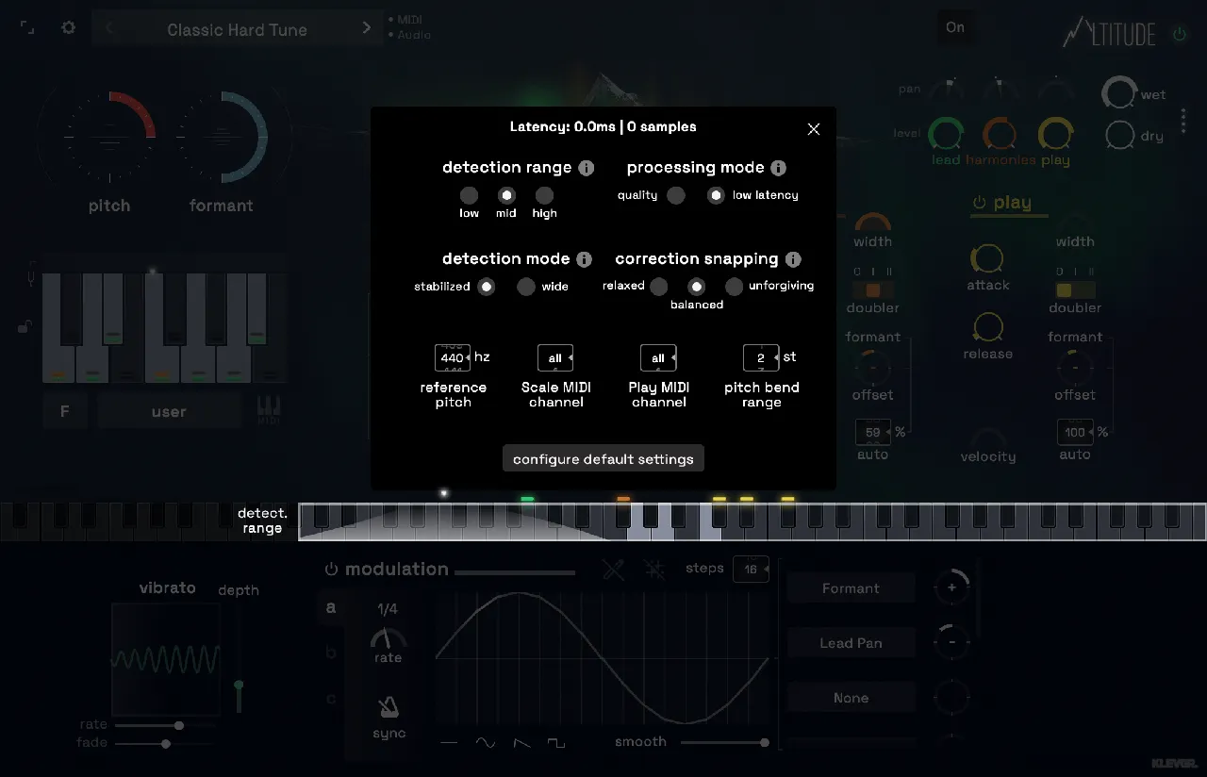Click the F key selector button
Screen dimensions: 1207x777
point(65,412)
